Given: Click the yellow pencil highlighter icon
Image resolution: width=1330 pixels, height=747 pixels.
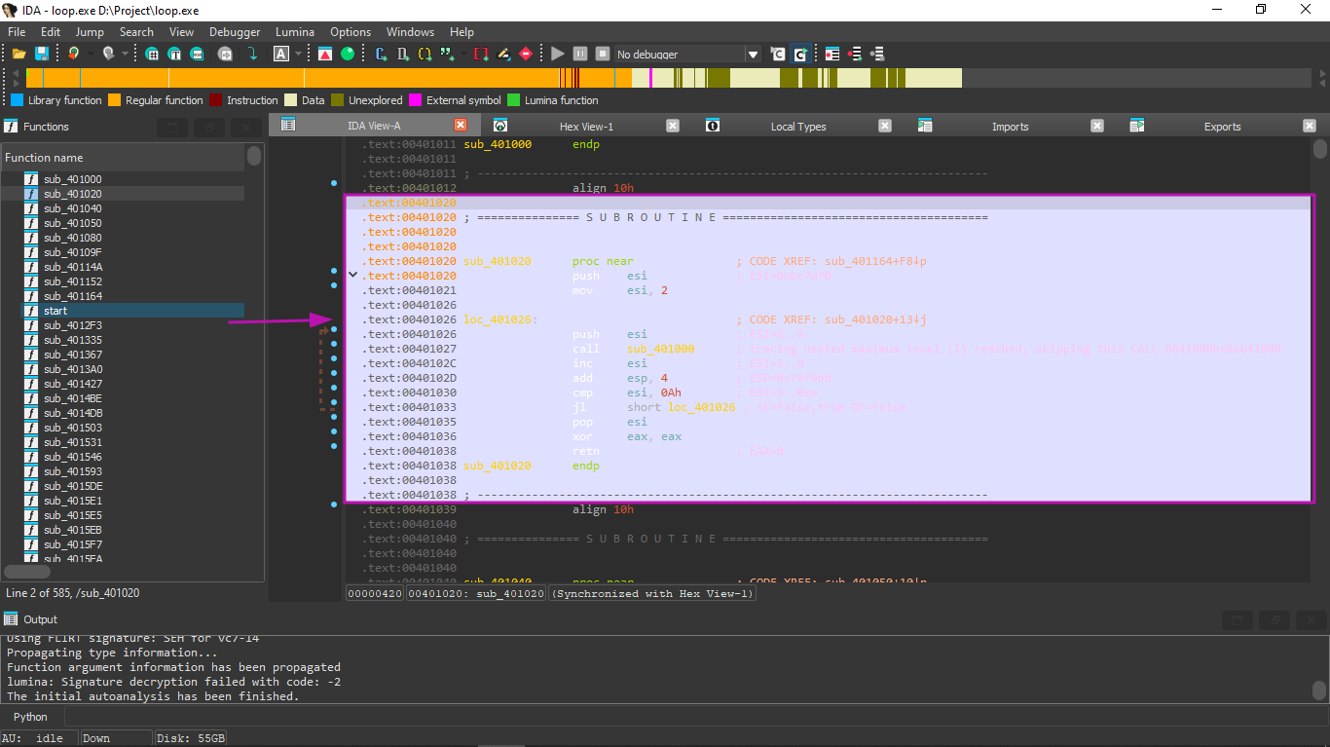Looking at the screenshot, I should click(503, 54).
